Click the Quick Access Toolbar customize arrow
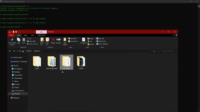The width and height of the screenshot is (200, 112). pos(18,32)
